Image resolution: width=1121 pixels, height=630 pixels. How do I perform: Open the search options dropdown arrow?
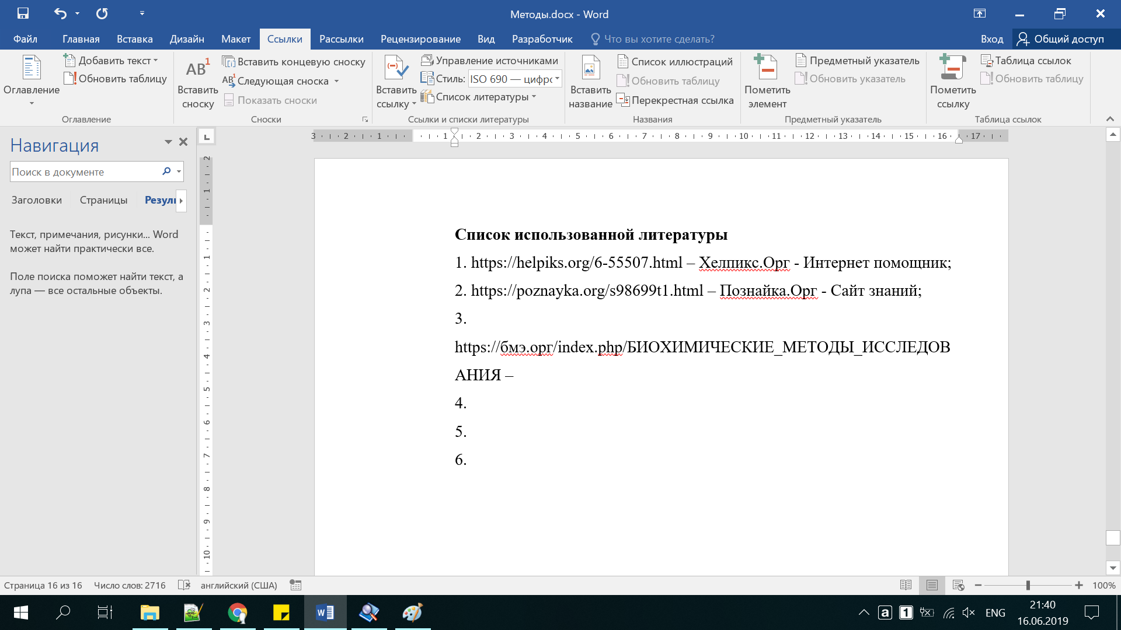click(179, 172)
